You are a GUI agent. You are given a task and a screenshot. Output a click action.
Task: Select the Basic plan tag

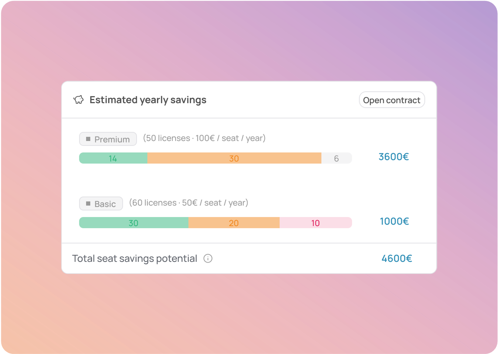click(x=101, y=204)
